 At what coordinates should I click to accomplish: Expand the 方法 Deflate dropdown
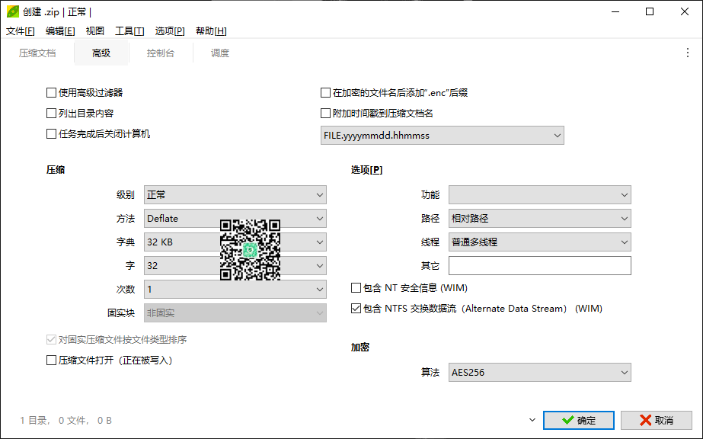235,219
